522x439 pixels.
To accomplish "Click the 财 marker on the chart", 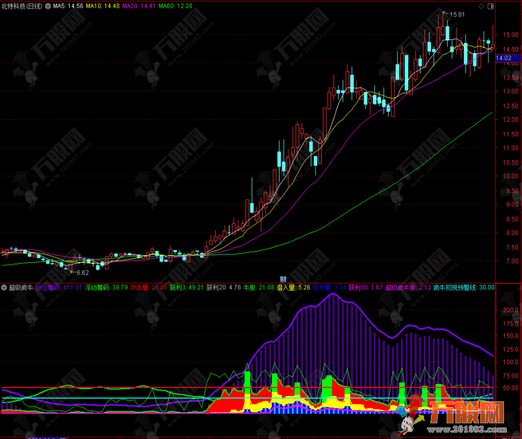I will 283,280.
